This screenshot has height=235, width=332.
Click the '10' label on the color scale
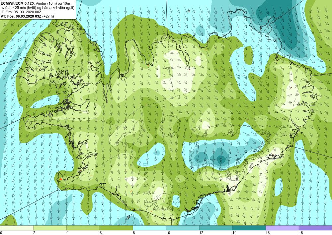pyautogui.click(x=168, y=233)
